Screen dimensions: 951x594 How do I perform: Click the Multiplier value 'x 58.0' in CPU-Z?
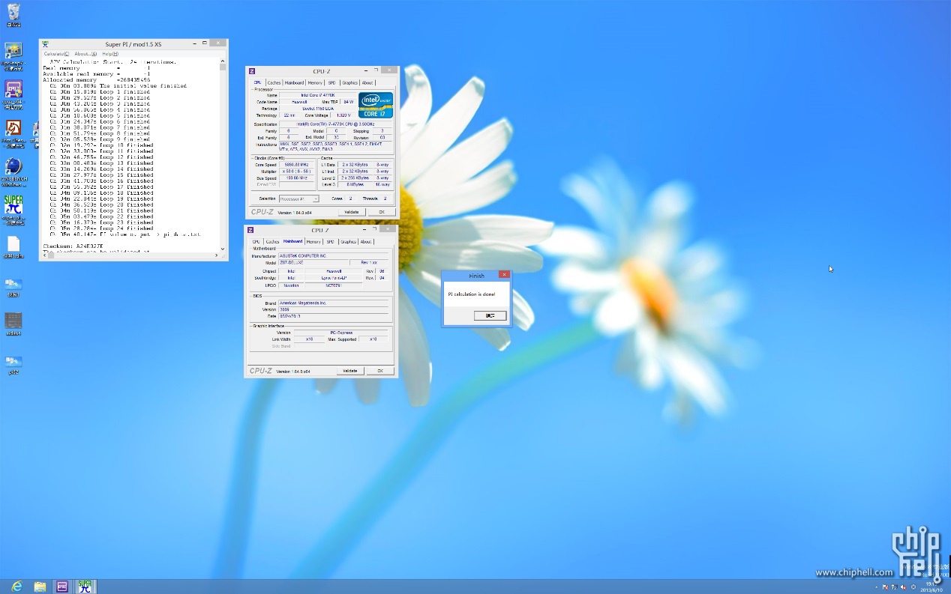(297, 172)
